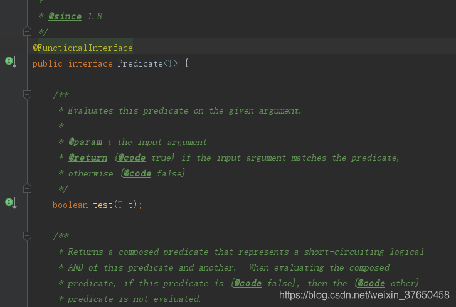Click the 'public' keyword
The image size is (456, 307).
[48, 63]
